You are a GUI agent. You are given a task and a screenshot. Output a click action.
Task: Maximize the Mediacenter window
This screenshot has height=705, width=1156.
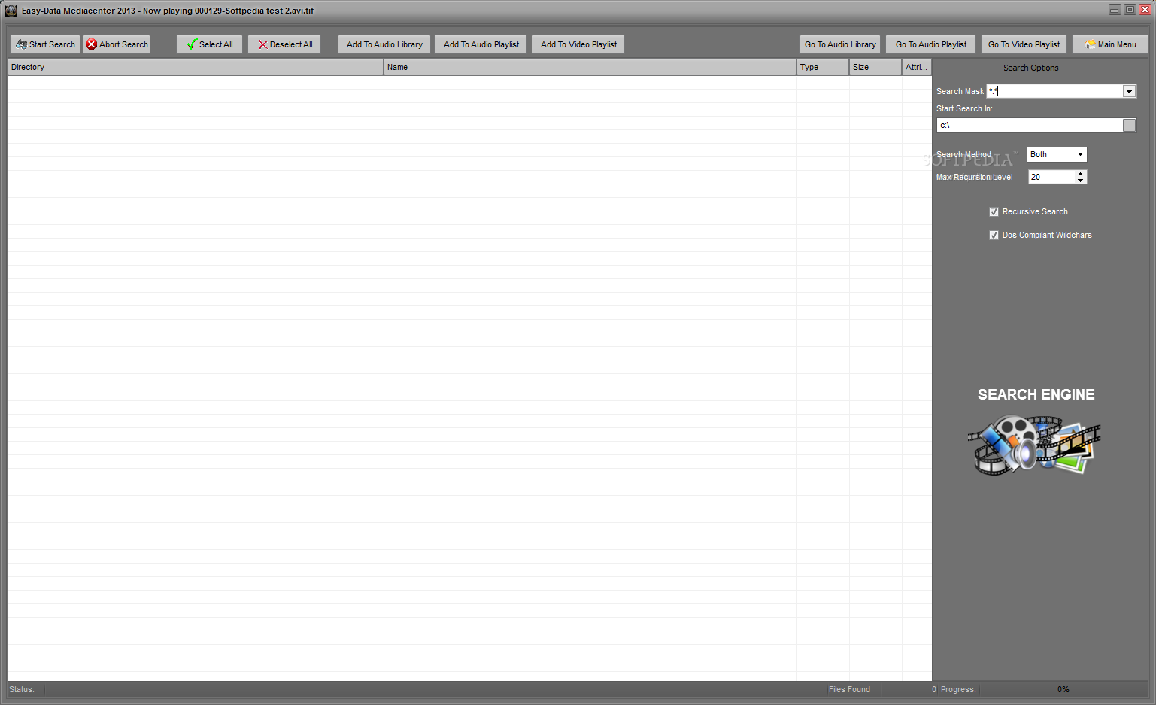(1130, 10)
